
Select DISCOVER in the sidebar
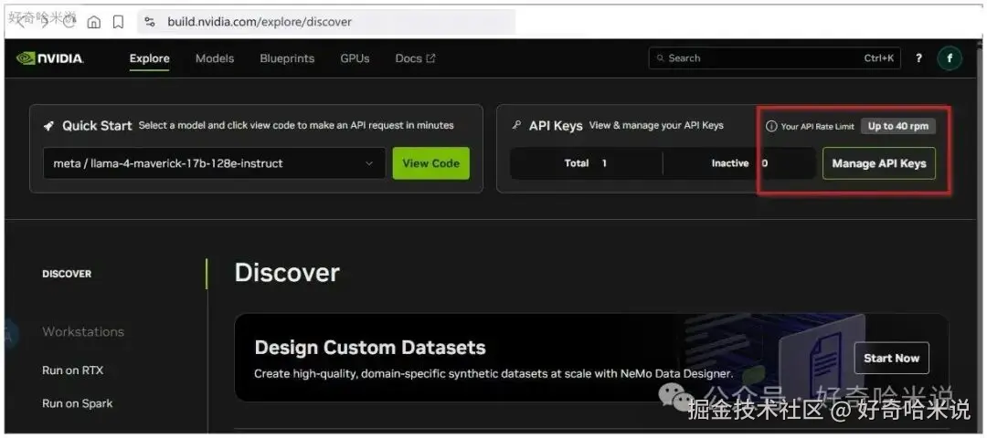(67, 274)
